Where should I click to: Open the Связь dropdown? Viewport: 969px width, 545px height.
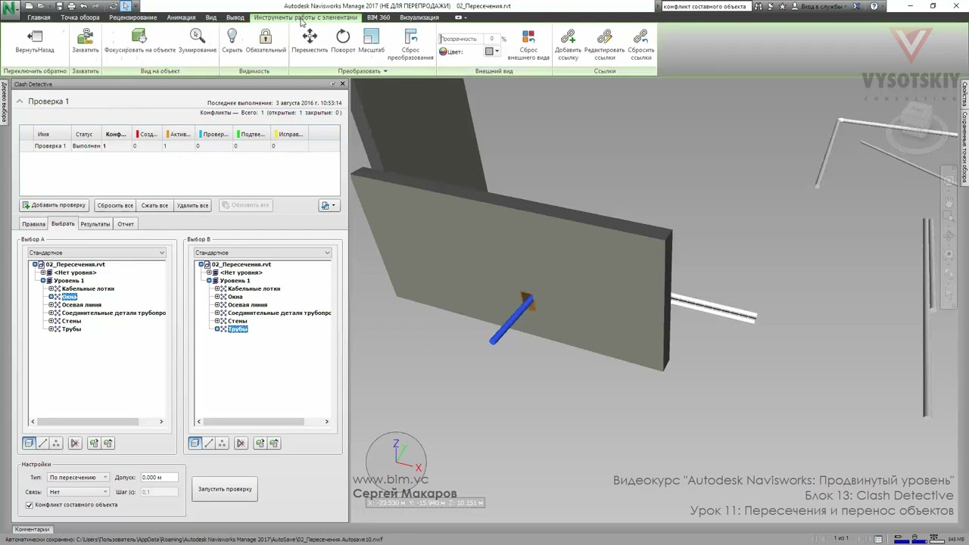[x=78, y=492]
